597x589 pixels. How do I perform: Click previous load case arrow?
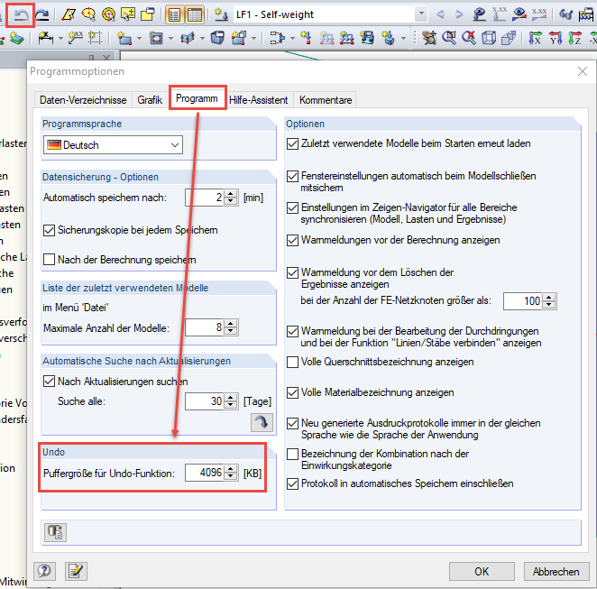pos(440,14)
